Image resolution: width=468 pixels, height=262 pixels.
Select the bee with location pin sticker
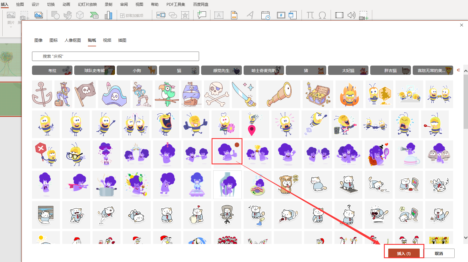pyautogui.click(x=255, y=124)
